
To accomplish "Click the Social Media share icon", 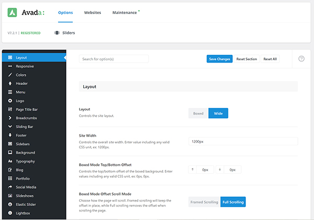I will click(10, 187).
